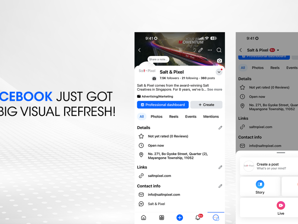298x224 pixels.
Task: Open the Salt & Pixel account switcher in right phone header
Action: click(x=263, y=50)
